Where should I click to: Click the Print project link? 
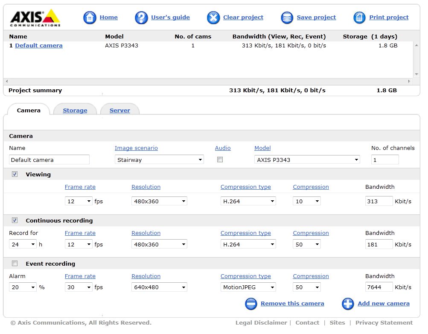(389, 17)
